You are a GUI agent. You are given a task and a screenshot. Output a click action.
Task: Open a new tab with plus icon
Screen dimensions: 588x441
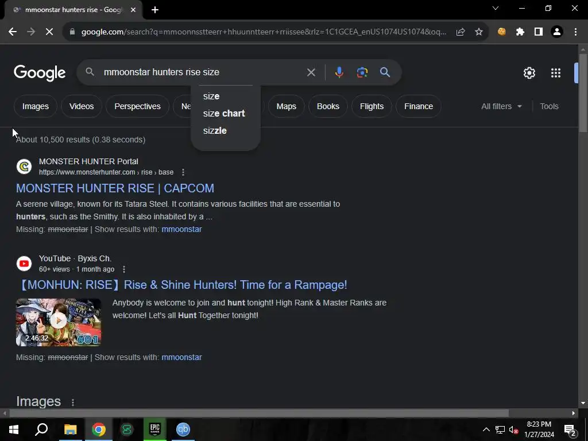tap(155, 10)
